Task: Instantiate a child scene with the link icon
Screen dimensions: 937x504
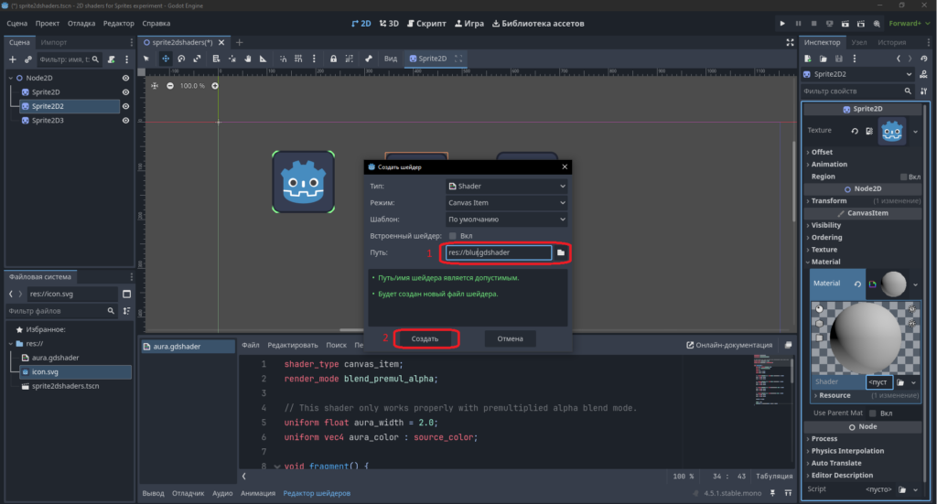Action: pyautogui.click(x=28, y=59)
